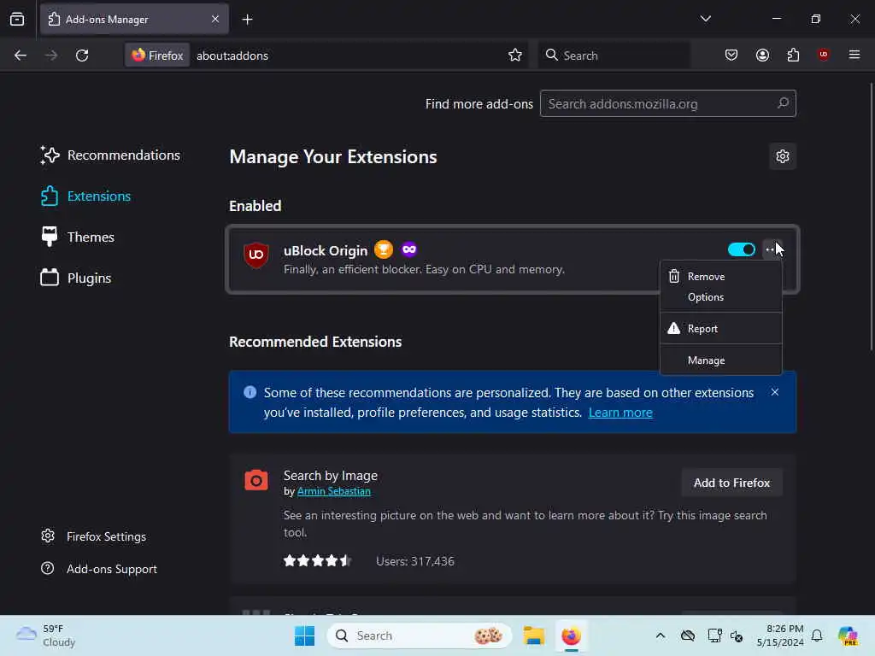875x656 pixels.
Task: Open the Firefox account icon
Action: tap(762, 56)
